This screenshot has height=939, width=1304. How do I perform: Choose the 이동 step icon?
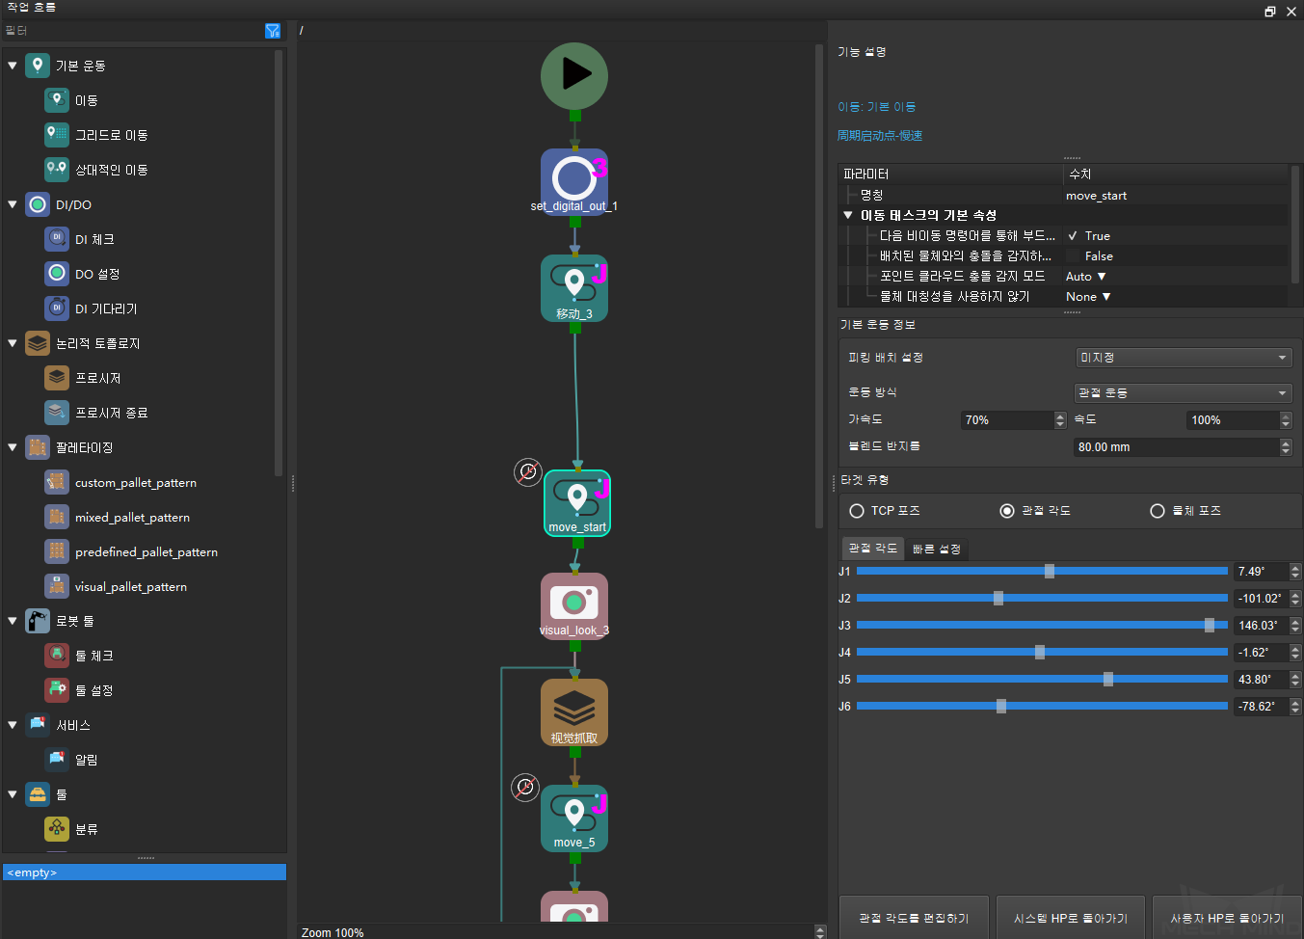(x=57, y=100)
